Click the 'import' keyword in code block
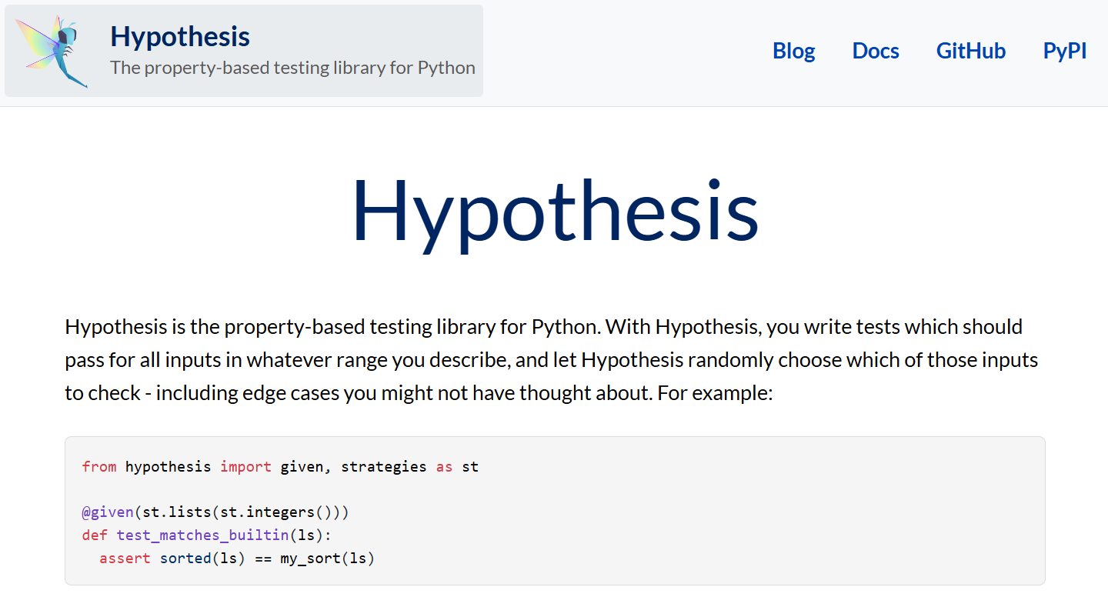The height and width of the screenshot is (607, 1108). point(245,466)
